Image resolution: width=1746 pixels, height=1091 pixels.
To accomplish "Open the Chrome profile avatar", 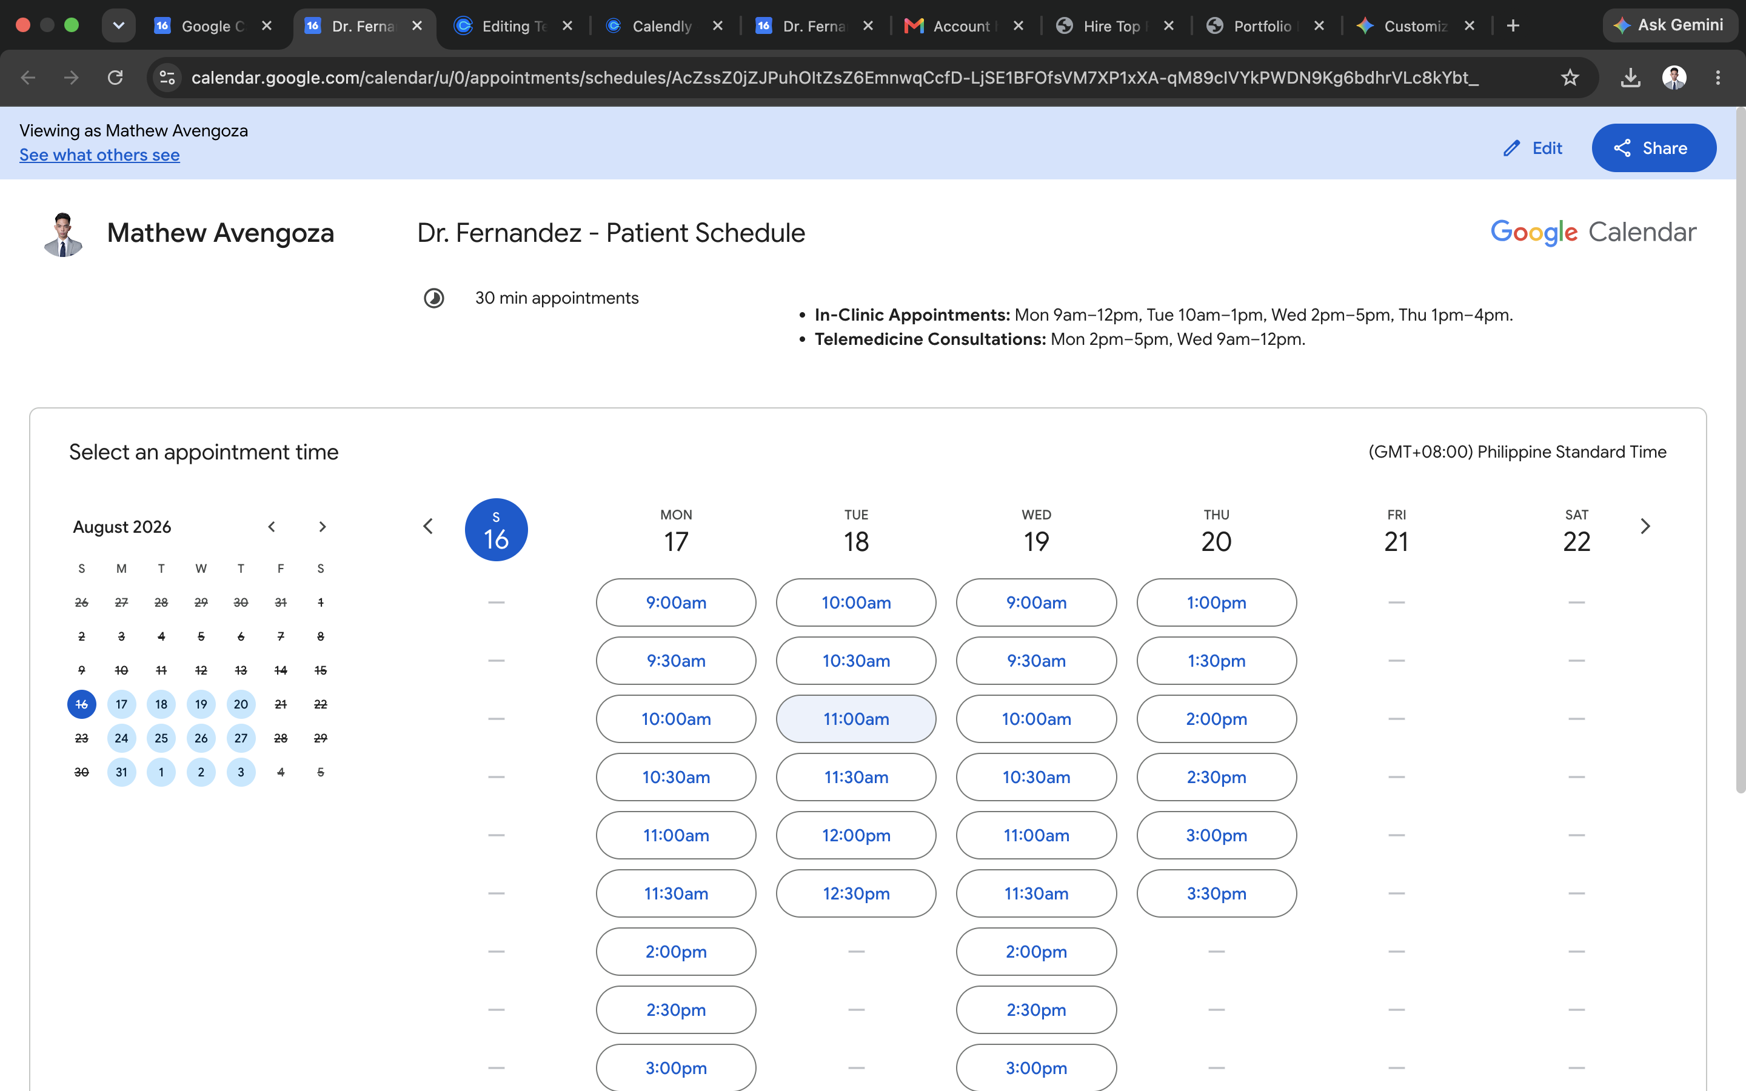I will click(x=1674, y=77).
